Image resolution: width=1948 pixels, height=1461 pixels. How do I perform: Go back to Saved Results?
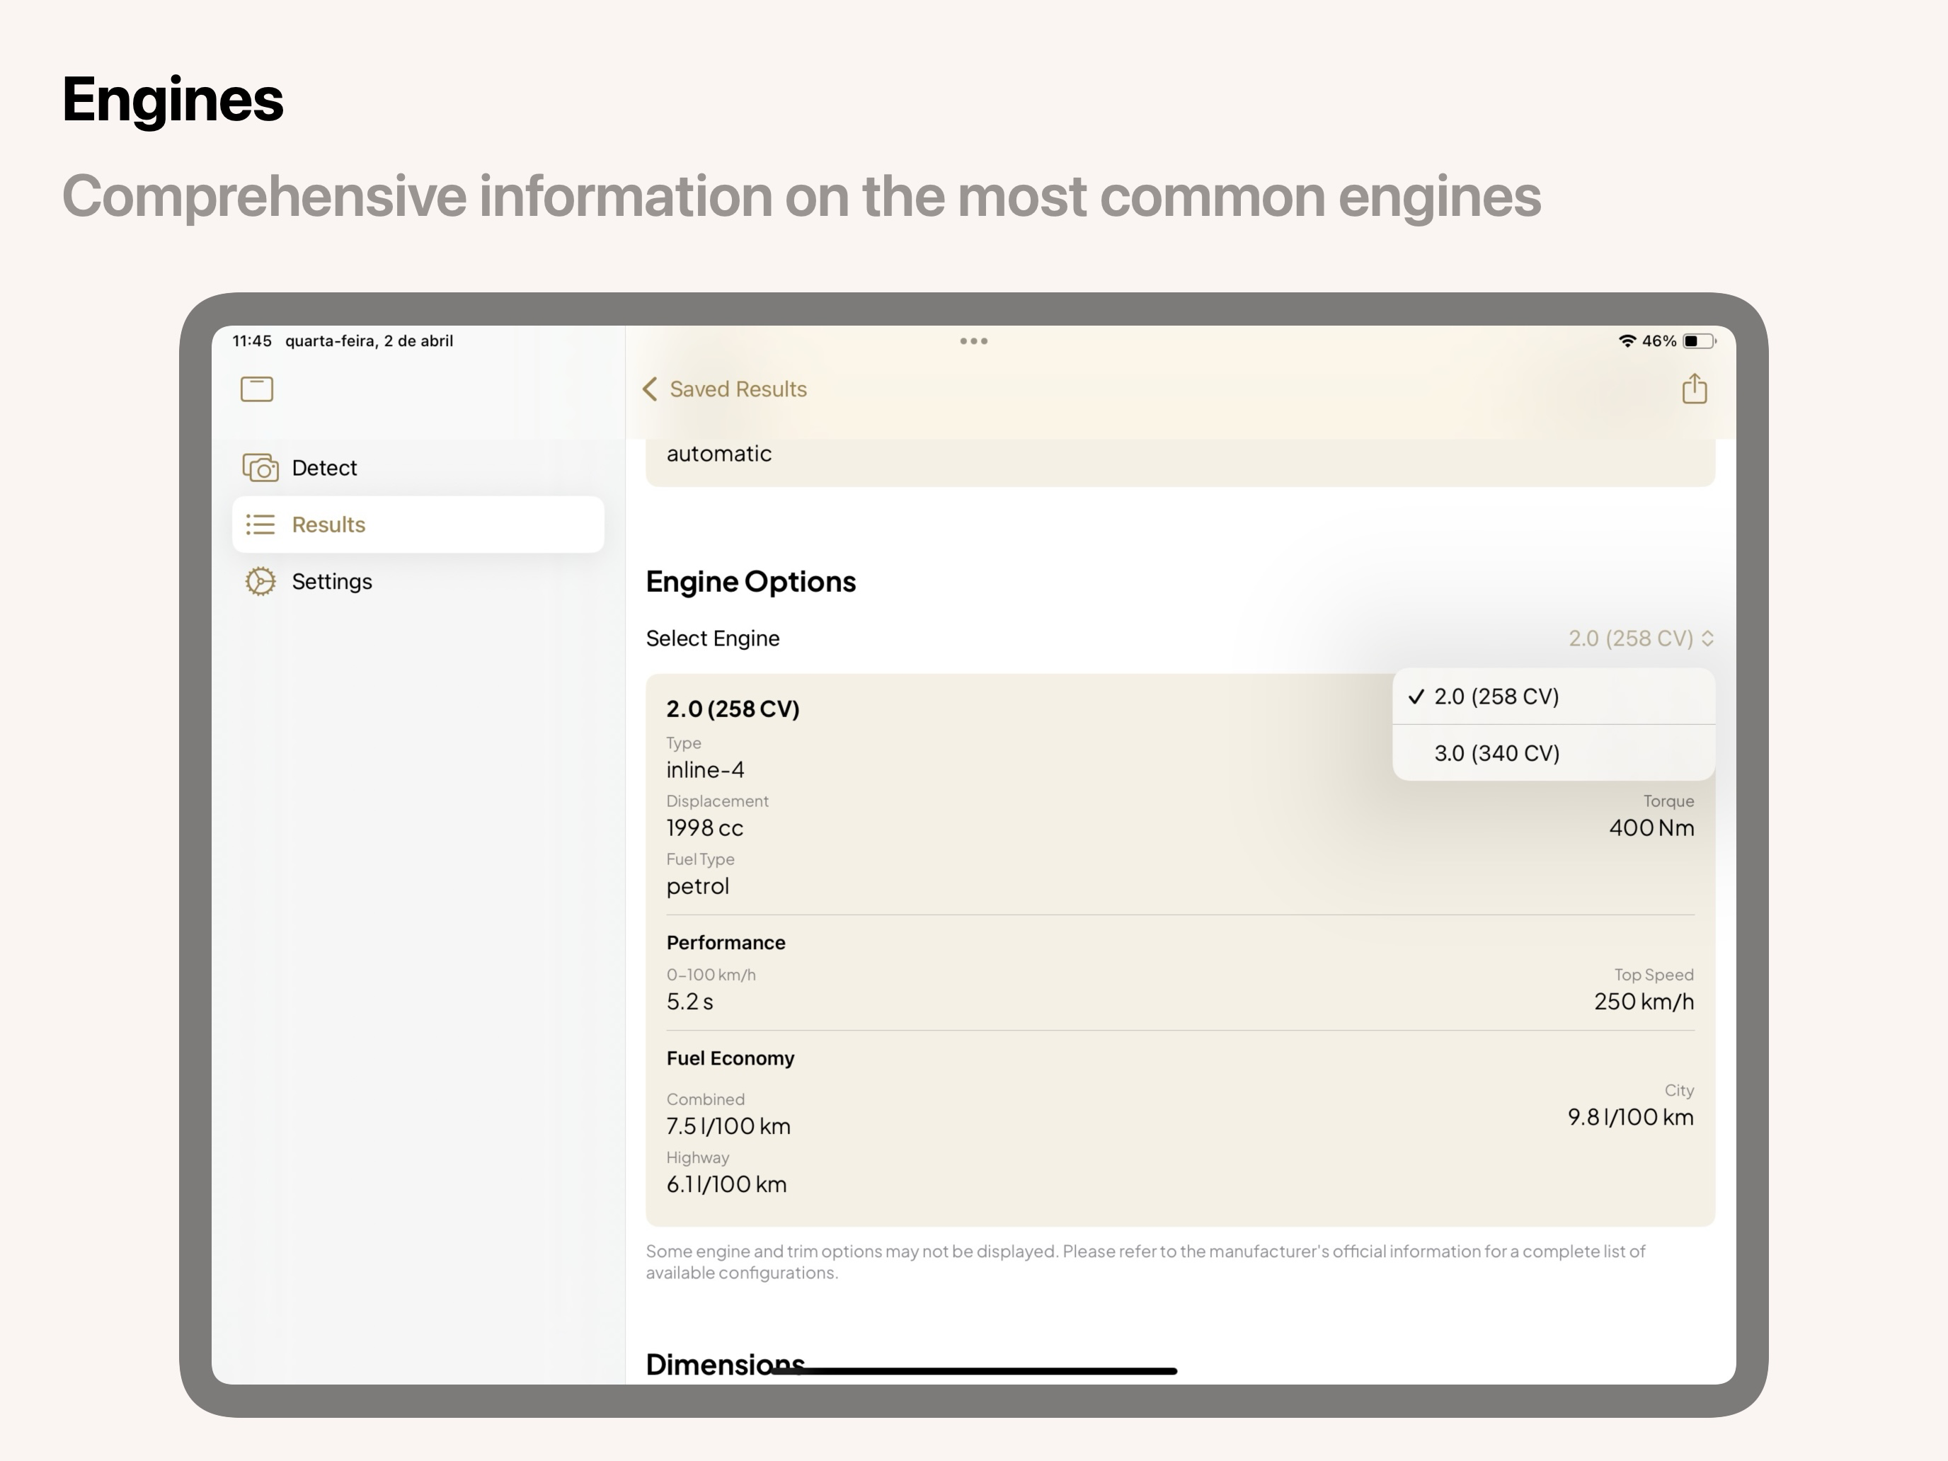click(738, 389)
